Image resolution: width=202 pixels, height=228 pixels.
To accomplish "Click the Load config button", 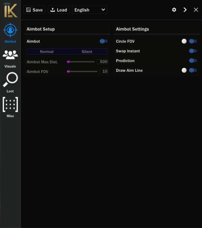I will tap(59, 10).
